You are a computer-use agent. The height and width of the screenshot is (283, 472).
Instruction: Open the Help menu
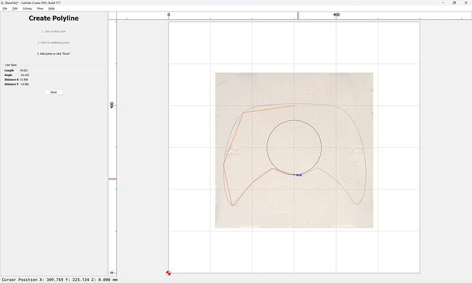tap(51, 8)
